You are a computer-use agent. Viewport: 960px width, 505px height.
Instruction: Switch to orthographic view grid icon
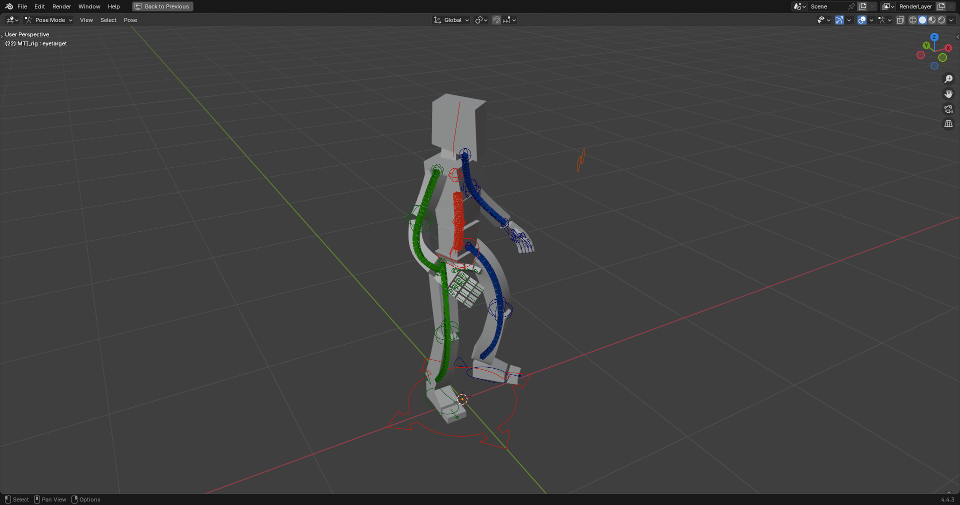click(948, 124)
